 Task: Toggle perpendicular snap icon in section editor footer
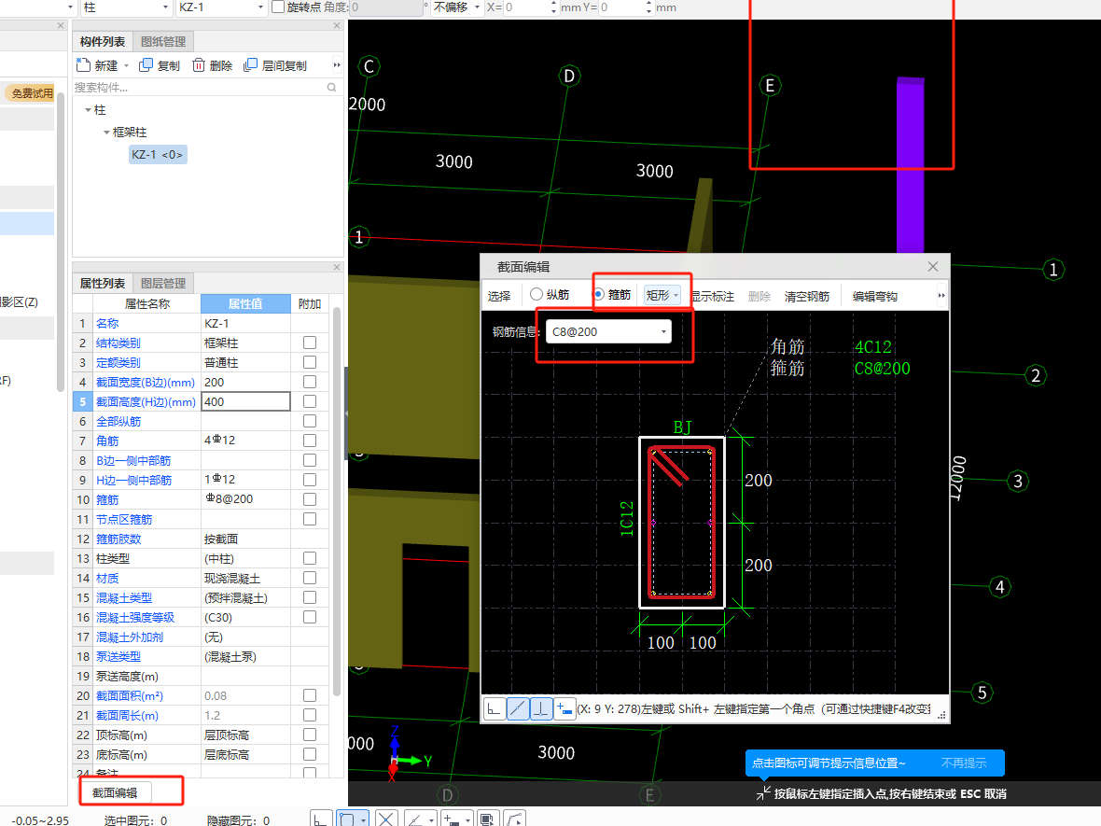click(x=540, y=708)
